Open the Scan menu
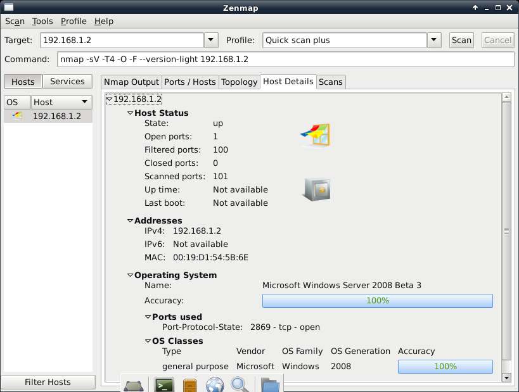 pos(15,21)
